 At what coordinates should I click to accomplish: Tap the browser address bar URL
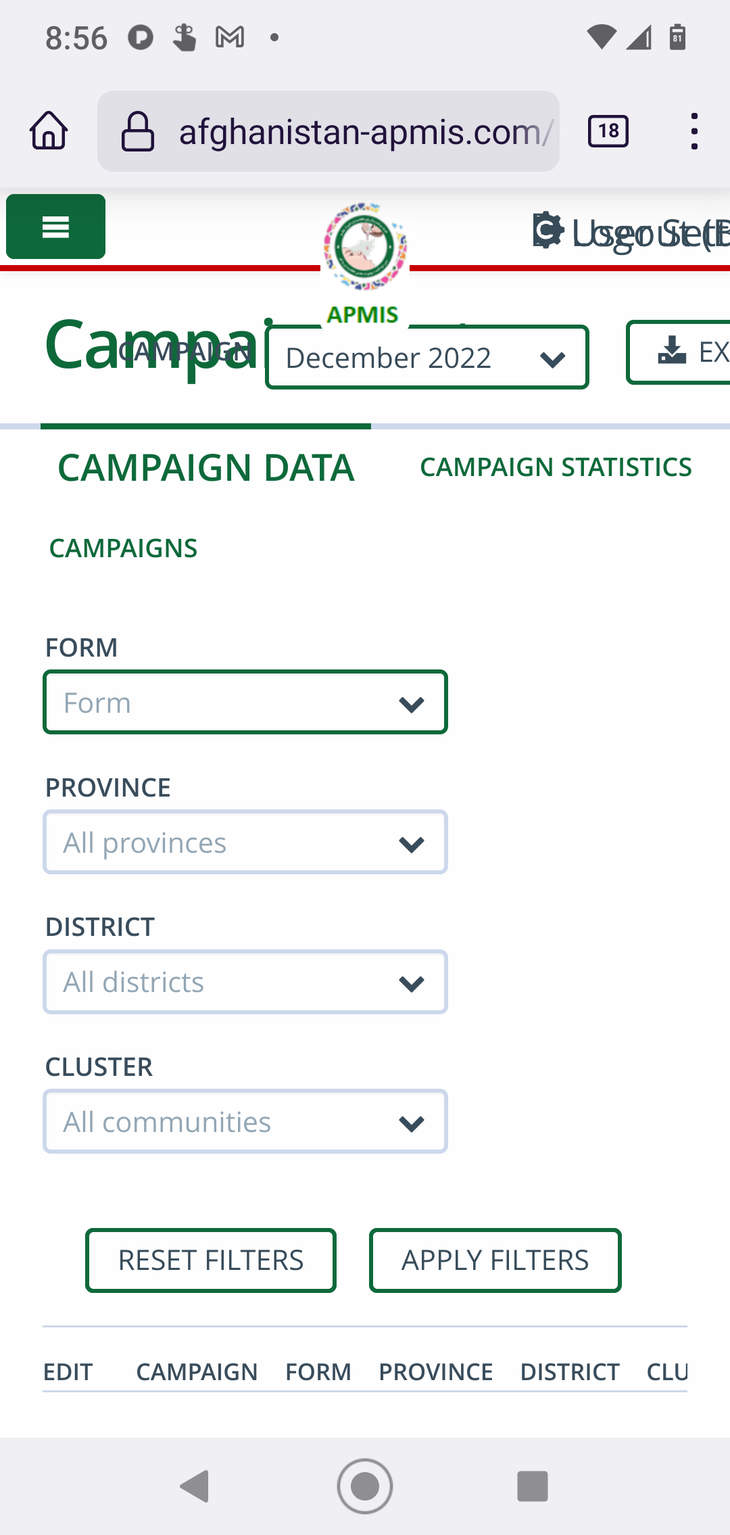(x=365, y=132)
